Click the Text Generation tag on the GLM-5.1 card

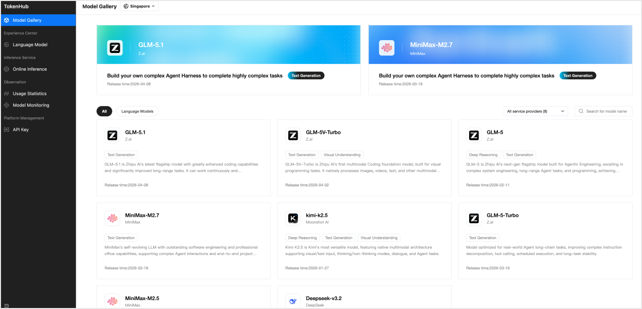pyautogui.click(x=121, y=155)
